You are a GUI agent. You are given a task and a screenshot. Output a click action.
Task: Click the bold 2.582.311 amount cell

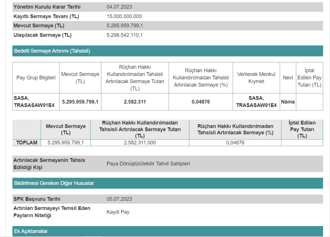tap(135, 102)
